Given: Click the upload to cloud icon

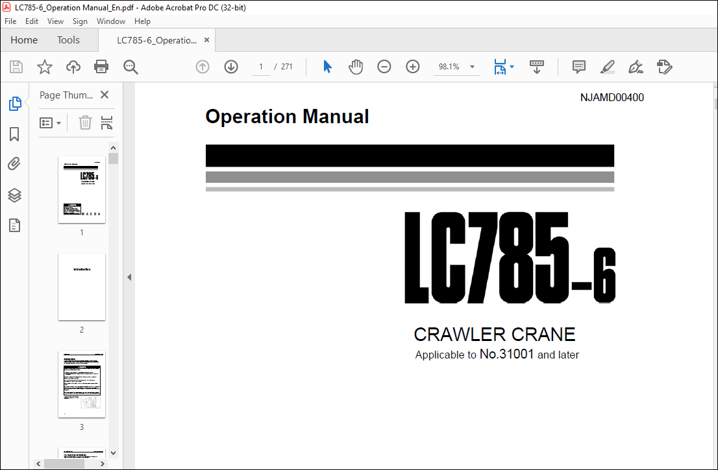Looking at the screenshot, I should click(x=73, y=67).
